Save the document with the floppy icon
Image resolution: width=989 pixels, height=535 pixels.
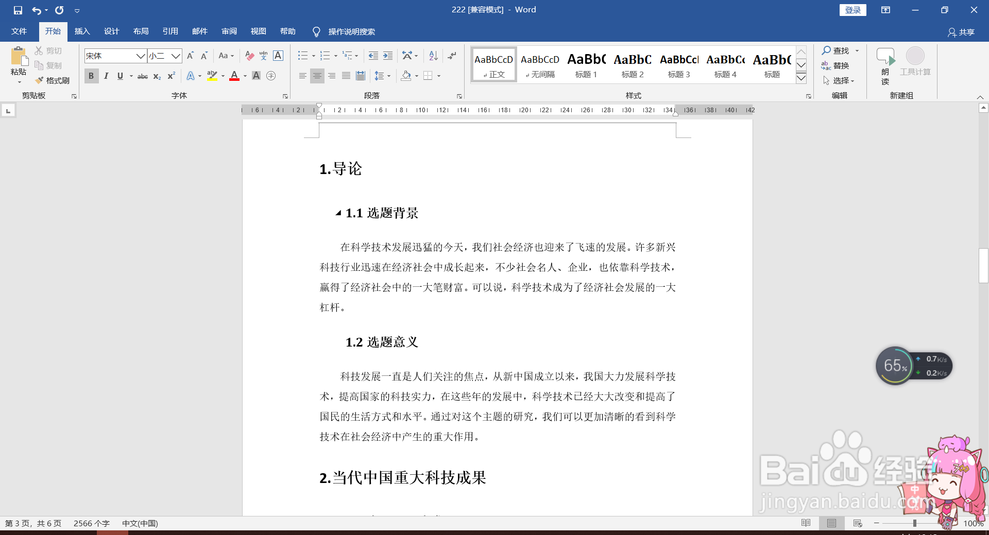click(18, 10)
